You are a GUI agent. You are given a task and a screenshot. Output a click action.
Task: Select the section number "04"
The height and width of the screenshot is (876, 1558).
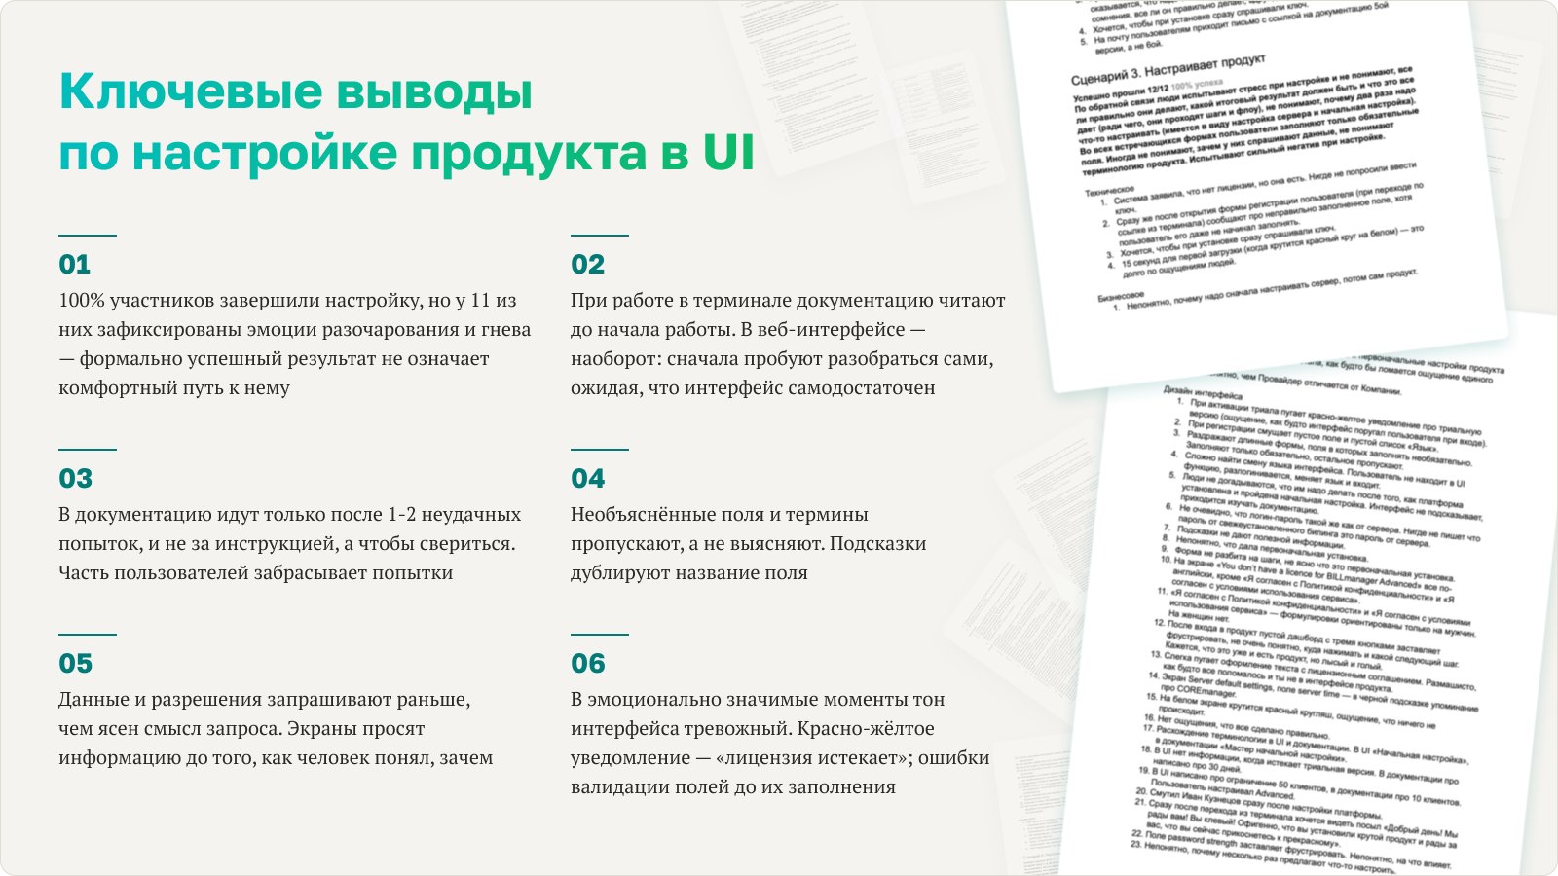tap(588, 479)
